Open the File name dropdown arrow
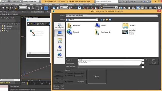The image size is (162, 91). 143,60
